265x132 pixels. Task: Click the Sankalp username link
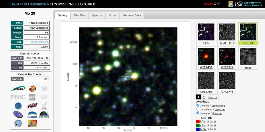point(209,4)
